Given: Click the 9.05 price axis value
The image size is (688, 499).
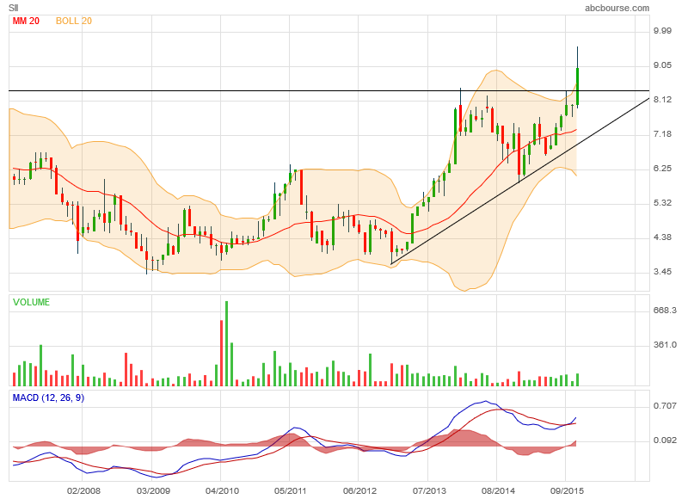Looking at the screenshot, I should pos(662,65).
